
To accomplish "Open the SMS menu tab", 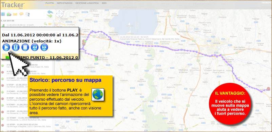I will click(104, 3).
